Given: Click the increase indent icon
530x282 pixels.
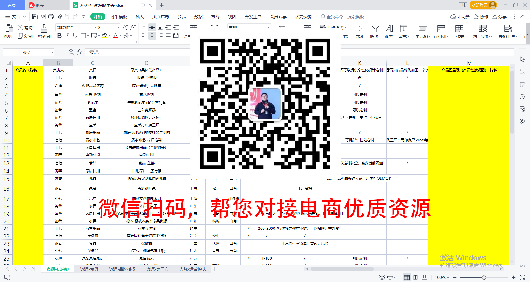Looking at the screenshot, I should coord(176,27).
